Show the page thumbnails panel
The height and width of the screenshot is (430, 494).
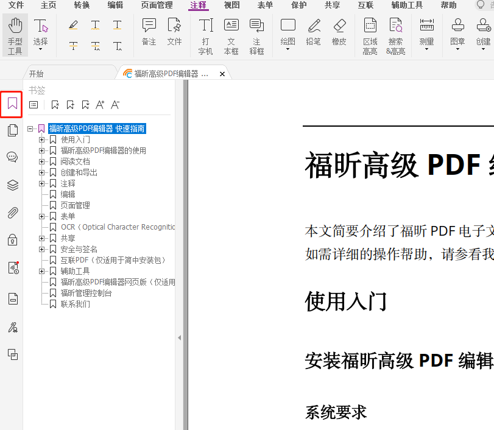click(x=12, y=130)
